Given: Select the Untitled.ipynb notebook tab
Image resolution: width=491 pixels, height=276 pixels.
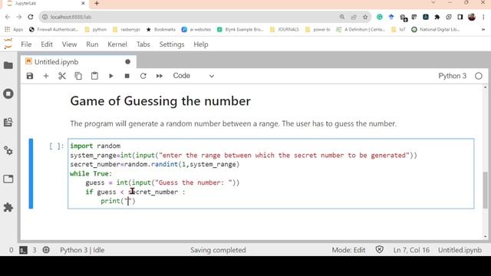Looking at the screenshot, I should tap(78, 62).
